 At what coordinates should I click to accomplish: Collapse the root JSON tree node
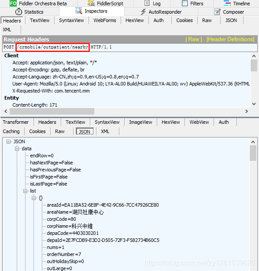click(8, 142)
